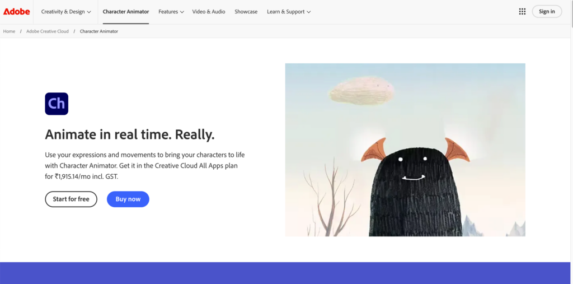
Task: Select the Character Animator navigation tab
Action: [x=126, y=12]
